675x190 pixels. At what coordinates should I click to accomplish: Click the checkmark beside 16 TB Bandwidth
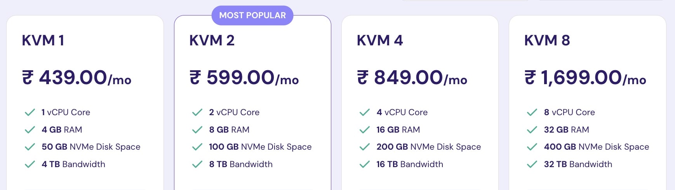(365, 164)
